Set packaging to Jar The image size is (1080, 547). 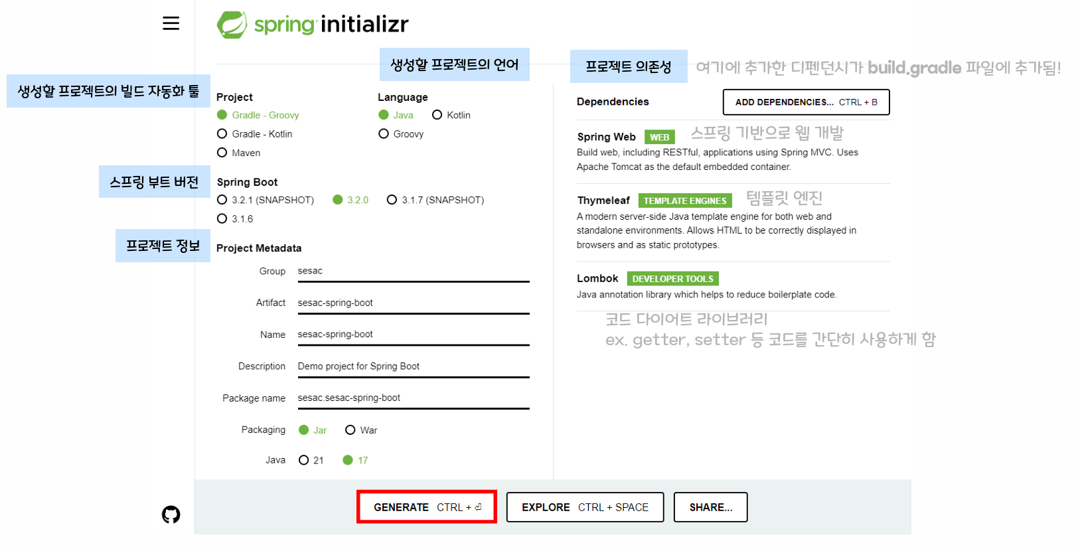(313, 430)
